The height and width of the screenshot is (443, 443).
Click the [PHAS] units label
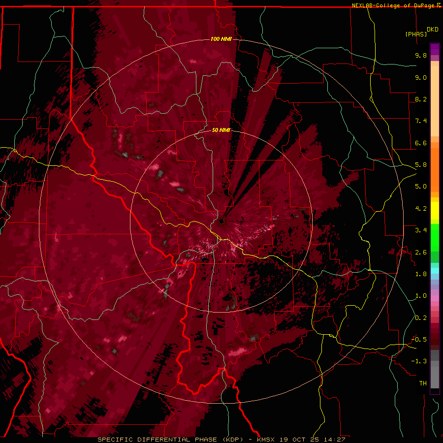click(416, 34)
